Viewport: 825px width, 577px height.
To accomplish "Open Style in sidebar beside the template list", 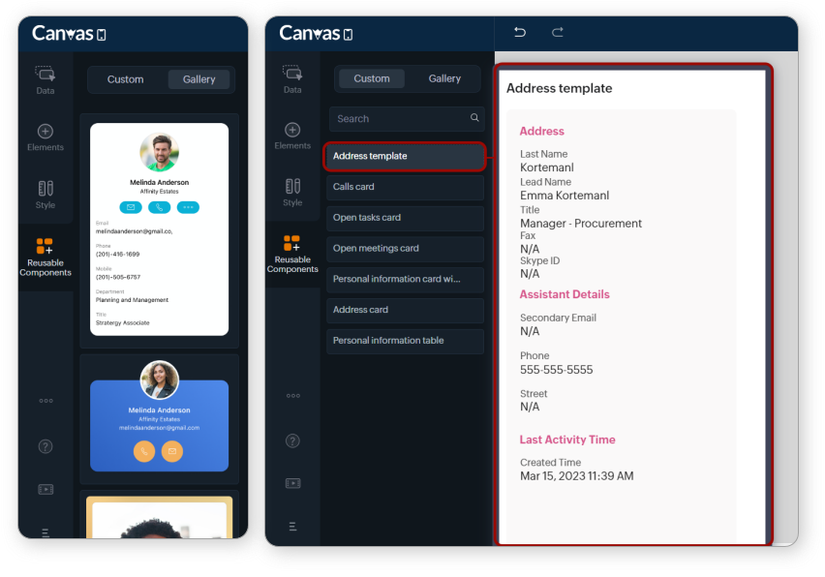I will (x=292, y=193).
